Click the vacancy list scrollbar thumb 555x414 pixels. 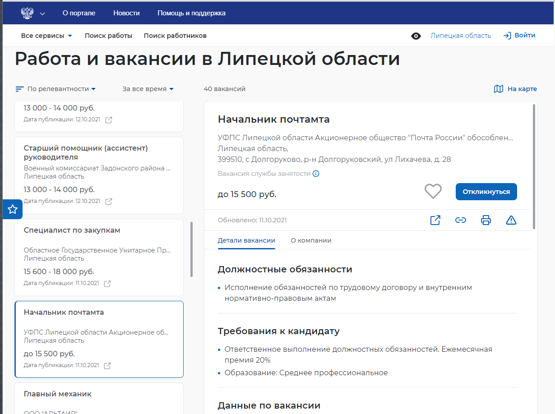(192, 249)
